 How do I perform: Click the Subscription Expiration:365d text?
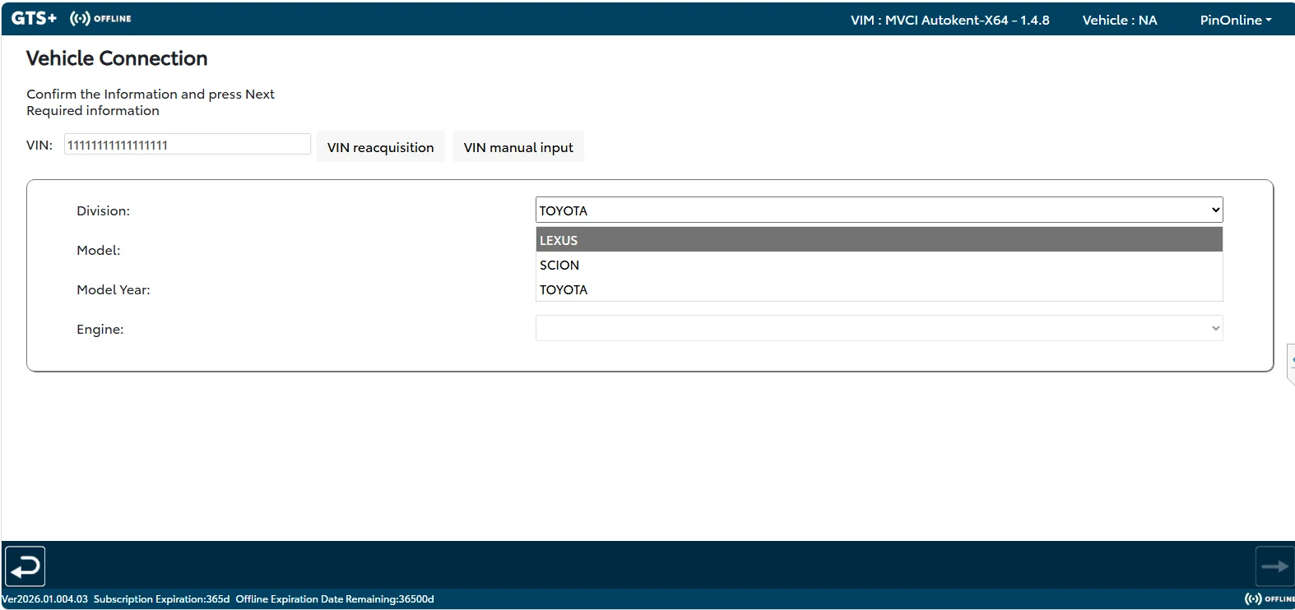tap(161, 598)
